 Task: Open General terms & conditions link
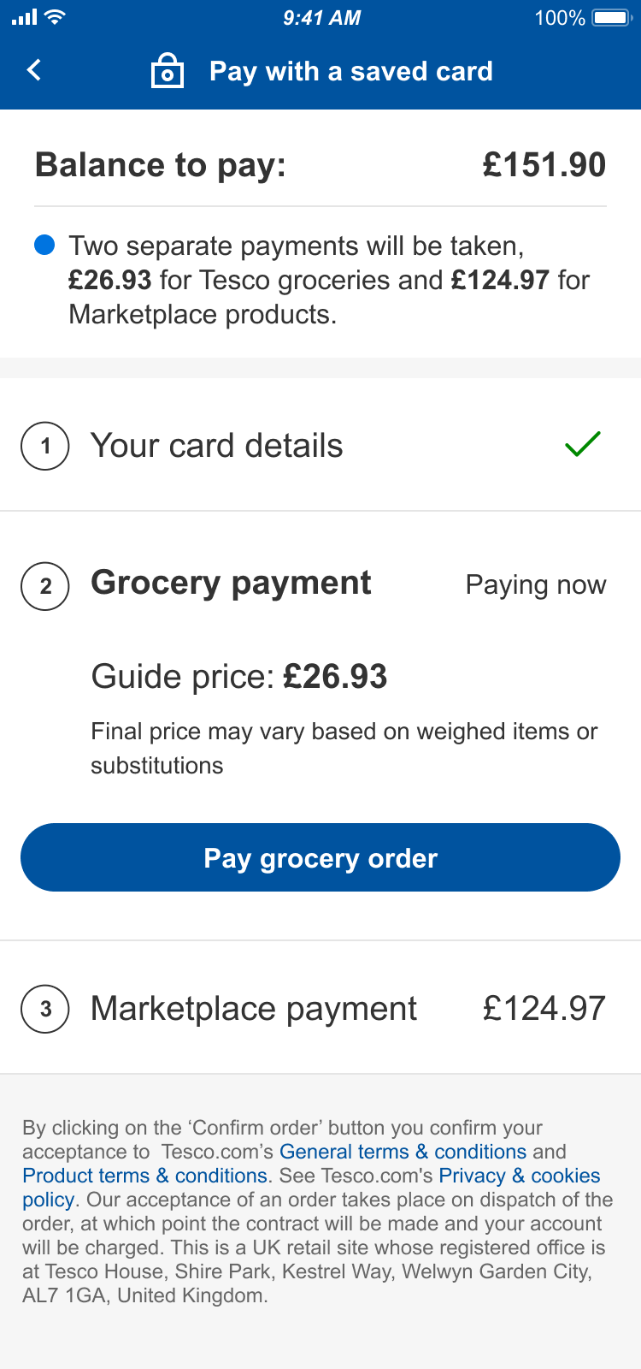403,1152
